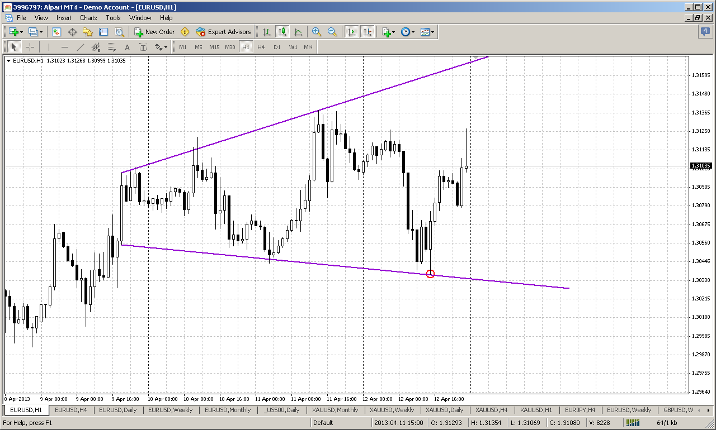
Task: Launch the Strategy Tester magnifier icon
Action: point(119,32)
